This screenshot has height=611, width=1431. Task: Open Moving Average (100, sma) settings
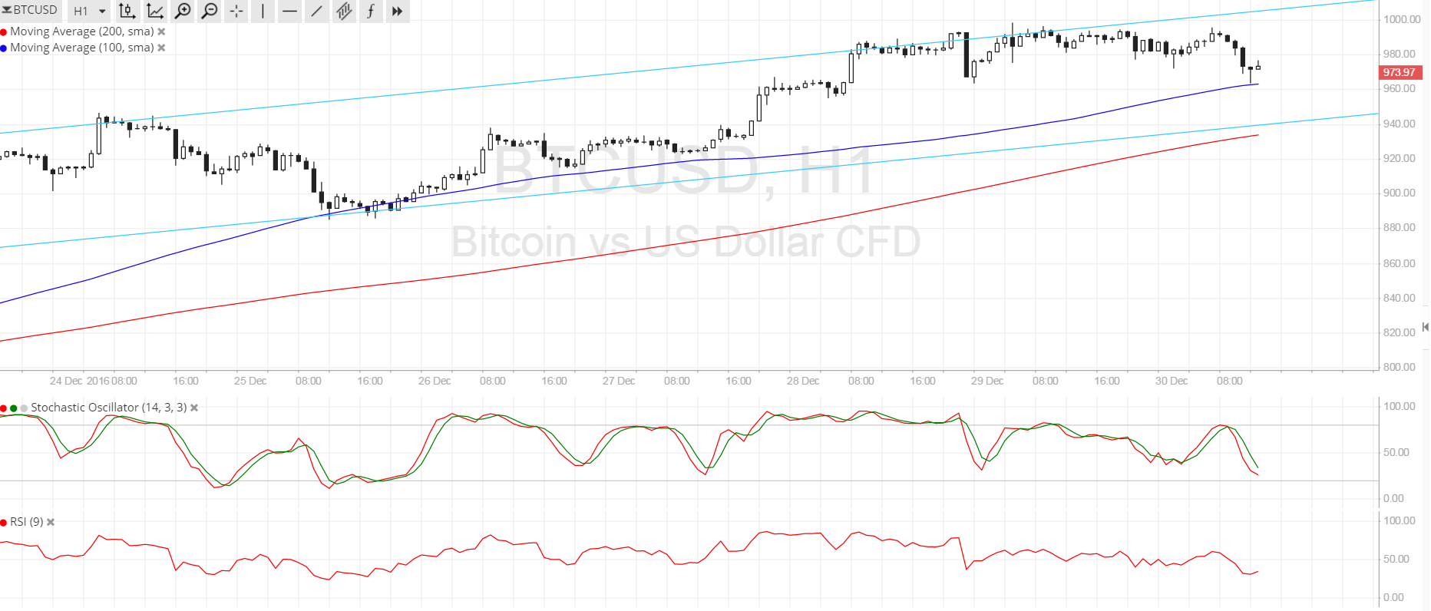pos(82,48)
